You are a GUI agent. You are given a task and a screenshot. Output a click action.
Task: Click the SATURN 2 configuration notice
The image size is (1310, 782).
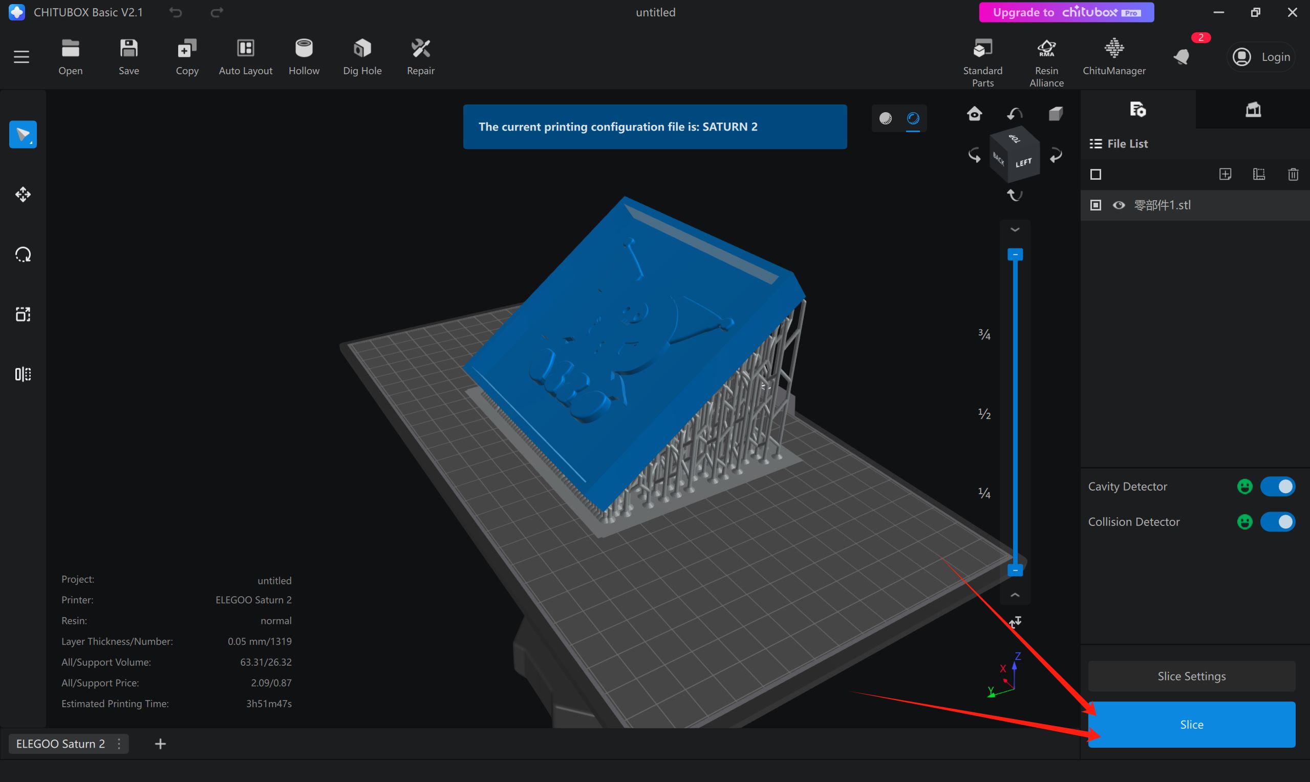pyautogui.click(x=655, y=126)
